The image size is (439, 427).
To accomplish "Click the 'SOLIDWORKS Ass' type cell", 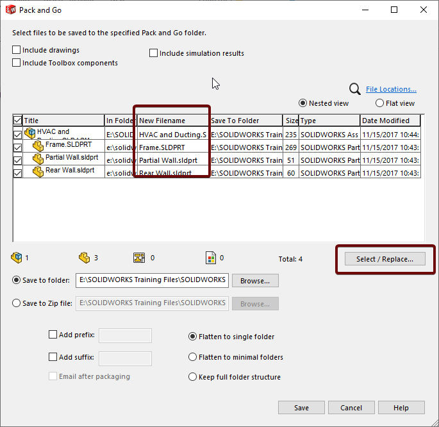I will [x=329, y=135].
